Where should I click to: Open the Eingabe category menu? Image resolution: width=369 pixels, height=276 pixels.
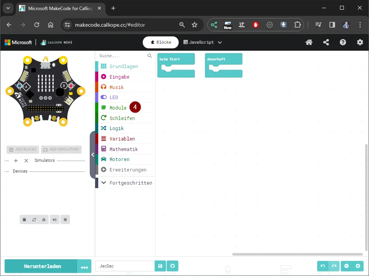click(x=120, y=77)
